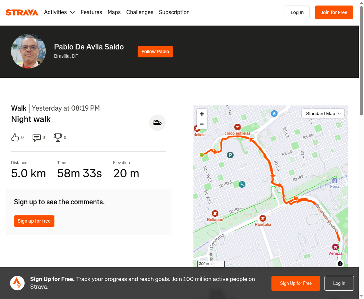Image resolution: width=364 pixels, height=299 pixels.
Task: Open the Standard Map dropdown
Action: [x=323, y=114]
